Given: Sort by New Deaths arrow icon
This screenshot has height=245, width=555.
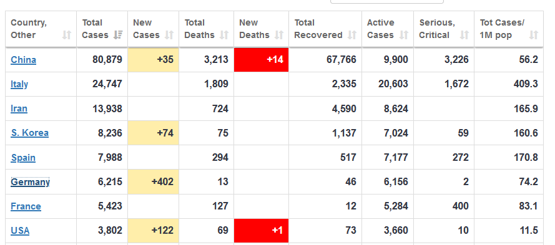Looking at the screenshot, I should pos(279,35).
